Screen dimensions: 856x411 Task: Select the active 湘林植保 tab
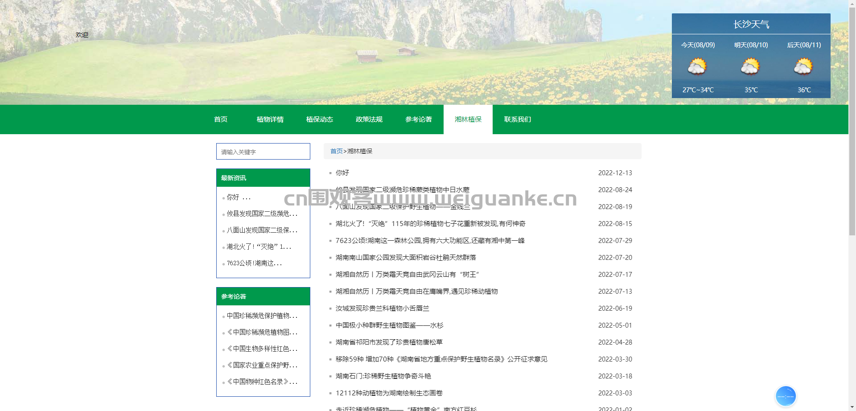[468, 119]
